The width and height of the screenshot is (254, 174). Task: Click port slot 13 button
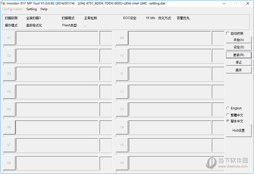pos(122,109)
